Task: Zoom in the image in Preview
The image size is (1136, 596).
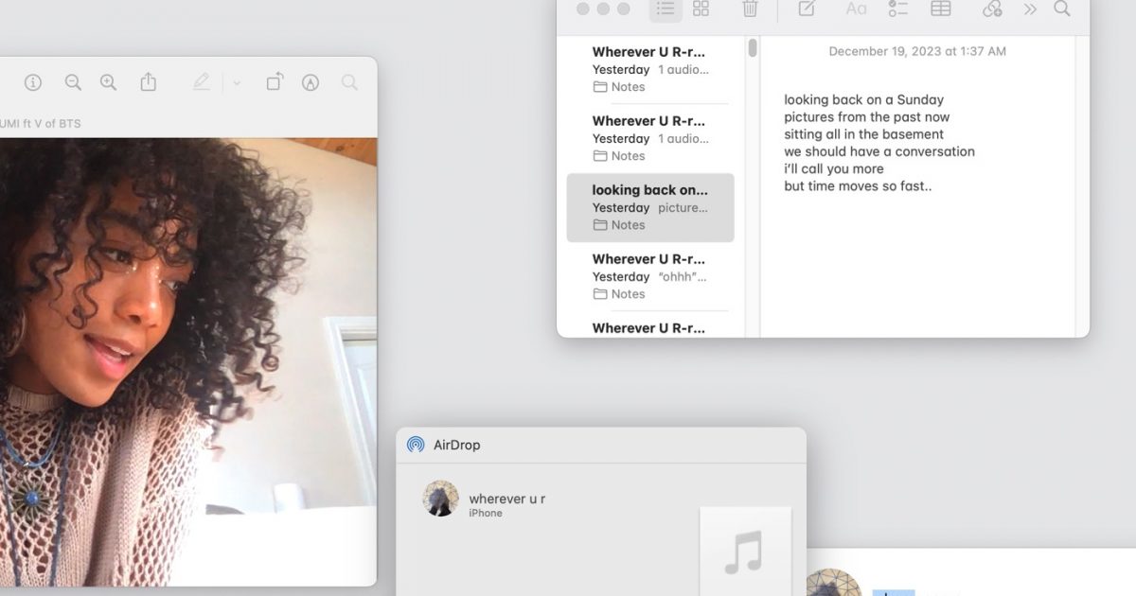Action: [109, 82]
